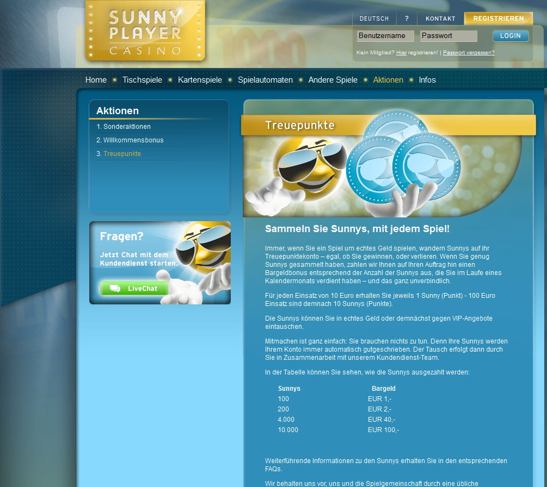Open Kartenspiele menu item
The width and height of the screenshot is (547, 487).
click(x=200, y=80)
